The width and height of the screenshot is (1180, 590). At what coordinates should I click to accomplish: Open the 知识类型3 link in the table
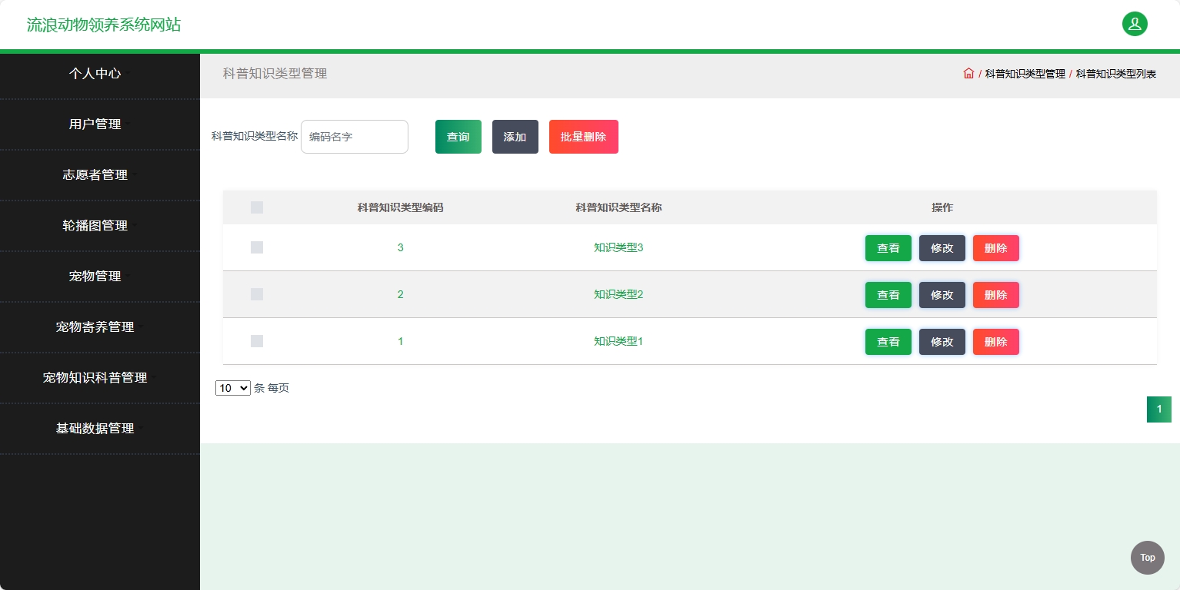[x=618, y=247]
